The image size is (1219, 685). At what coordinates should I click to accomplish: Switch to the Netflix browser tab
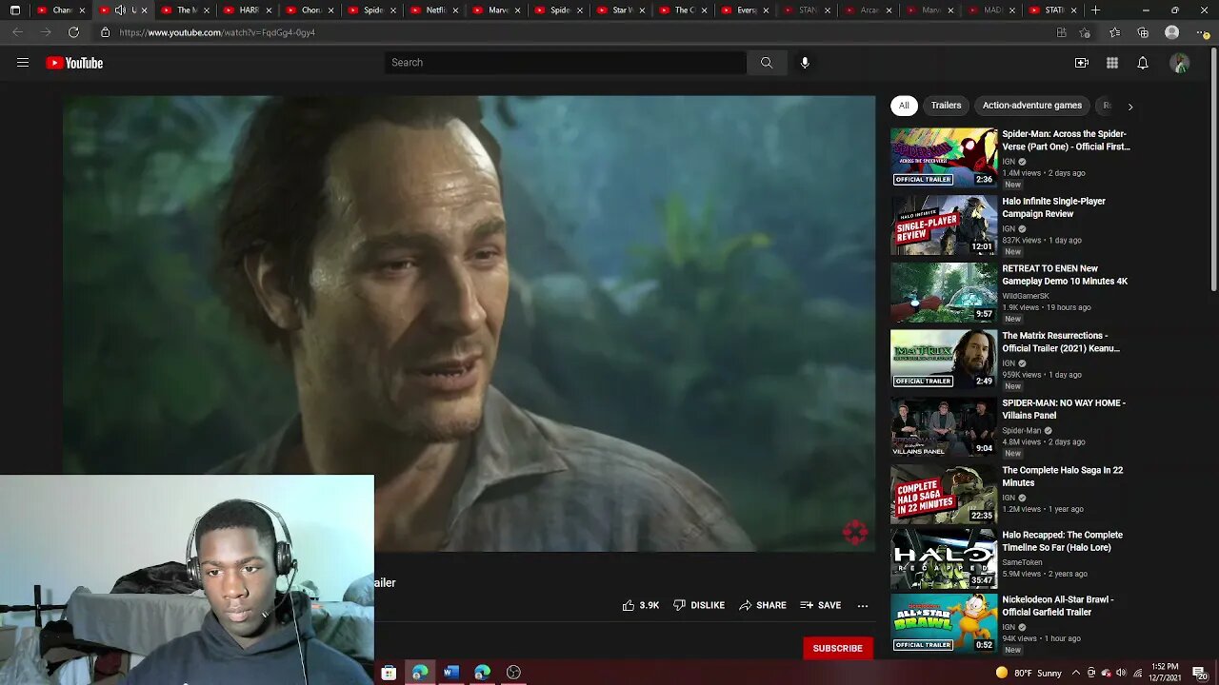click(432, 10)
